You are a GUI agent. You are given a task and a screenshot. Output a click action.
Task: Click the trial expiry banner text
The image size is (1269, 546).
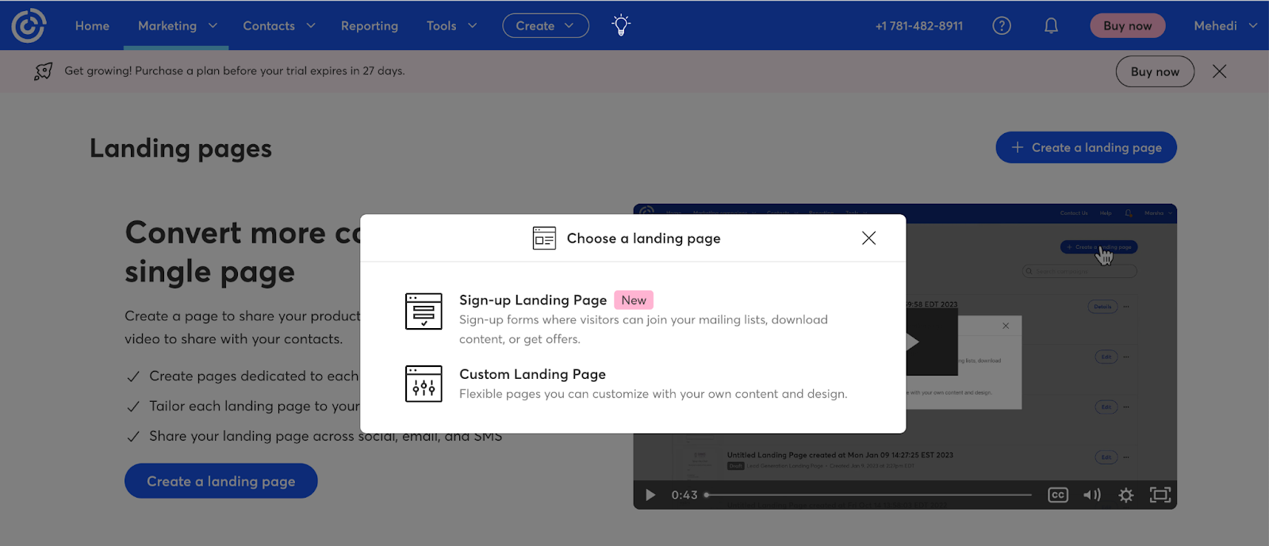pyautogui.click(x=235, y=71)
